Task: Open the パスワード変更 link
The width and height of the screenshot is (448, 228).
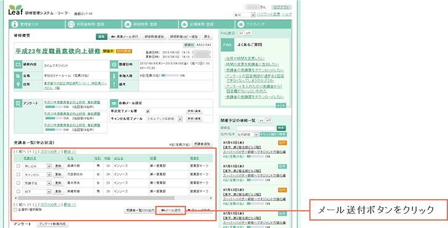Action: coord(269,14)
